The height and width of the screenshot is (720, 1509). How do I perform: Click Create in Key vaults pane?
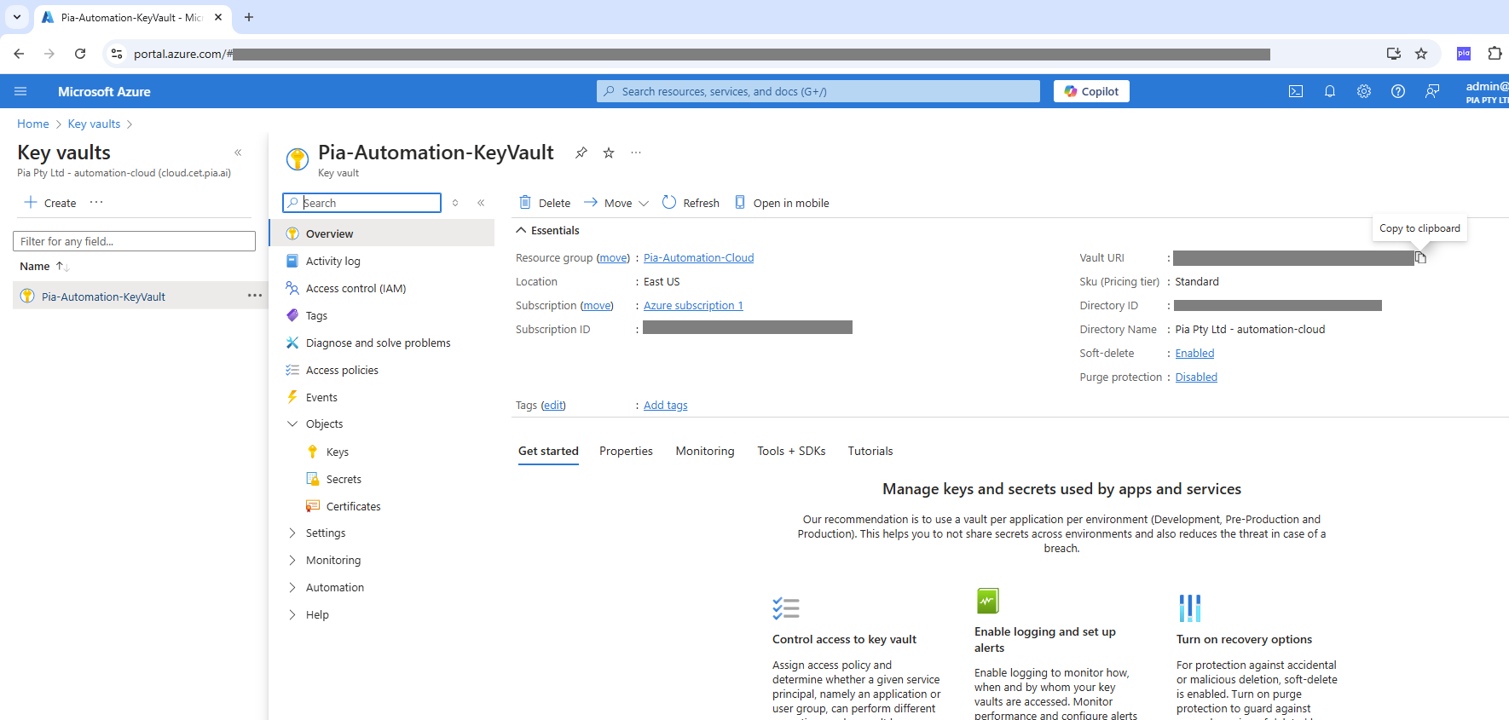click(50, 203)
